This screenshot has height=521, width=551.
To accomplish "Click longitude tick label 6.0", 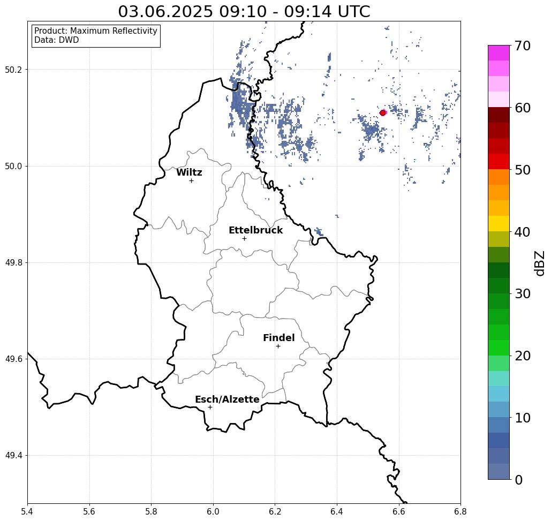I will [213, 511].
